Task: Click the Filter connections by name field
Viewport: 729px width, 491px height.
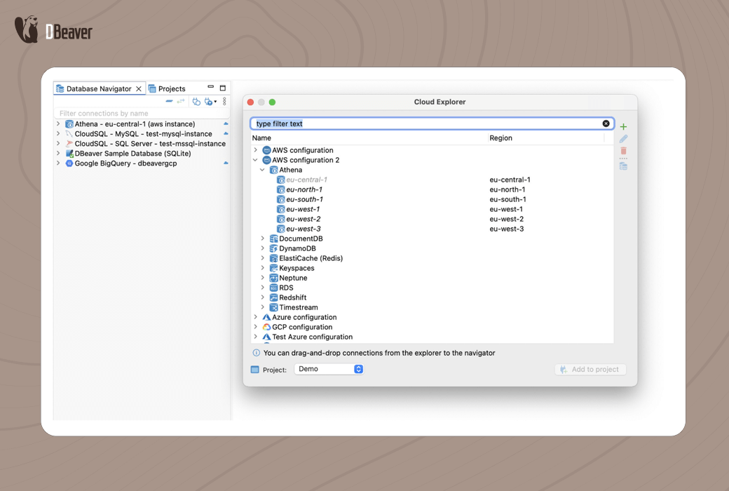Action: [140, 113]
